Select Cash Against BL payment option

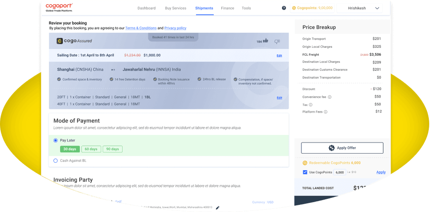pos(56,161)
